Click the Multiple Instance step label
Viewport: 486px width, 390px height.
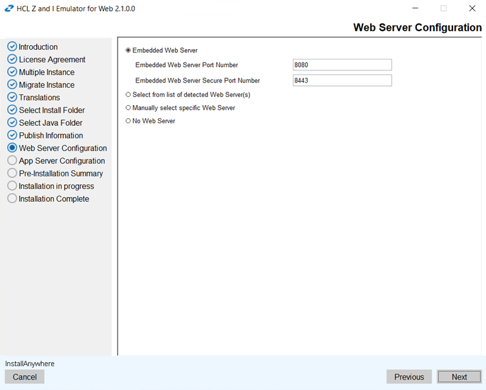point(47,72)
